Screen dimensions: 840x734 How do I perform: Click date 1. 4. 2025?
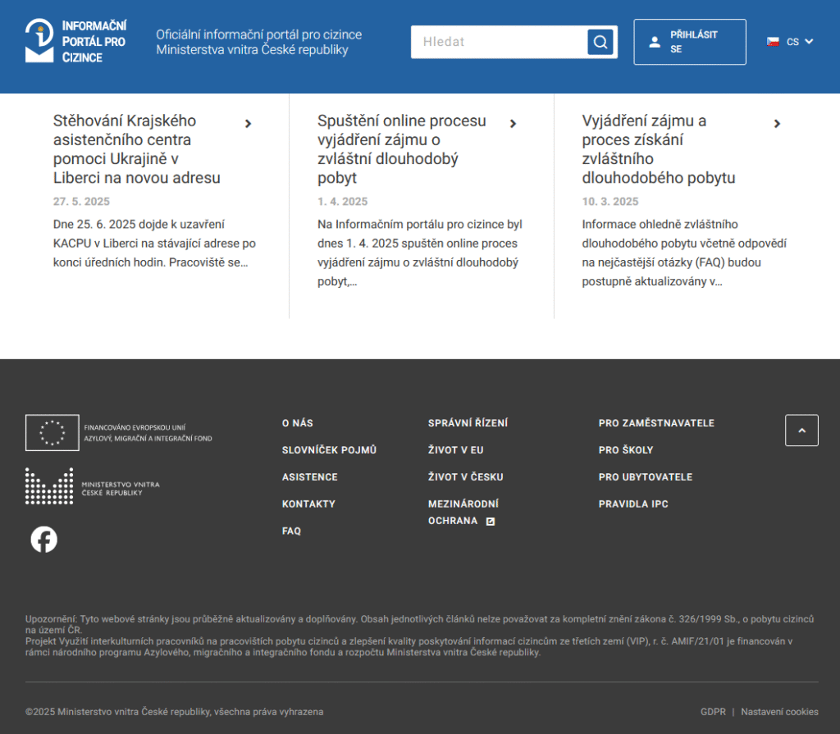342,202
